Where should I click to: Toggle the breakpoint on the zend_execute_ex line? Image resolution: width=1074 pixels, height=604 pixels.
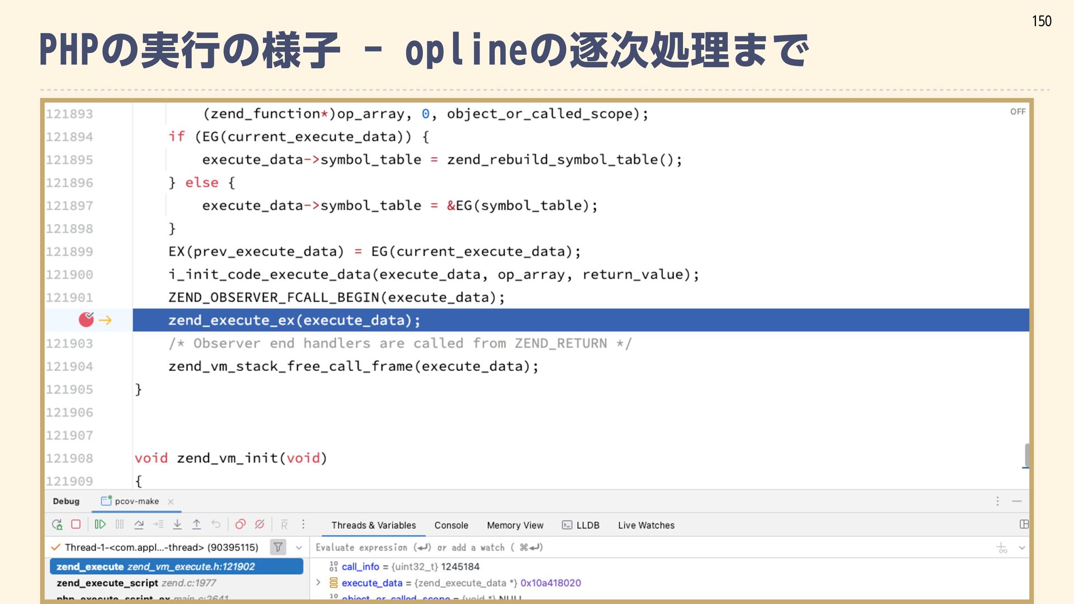pos(86,320)
